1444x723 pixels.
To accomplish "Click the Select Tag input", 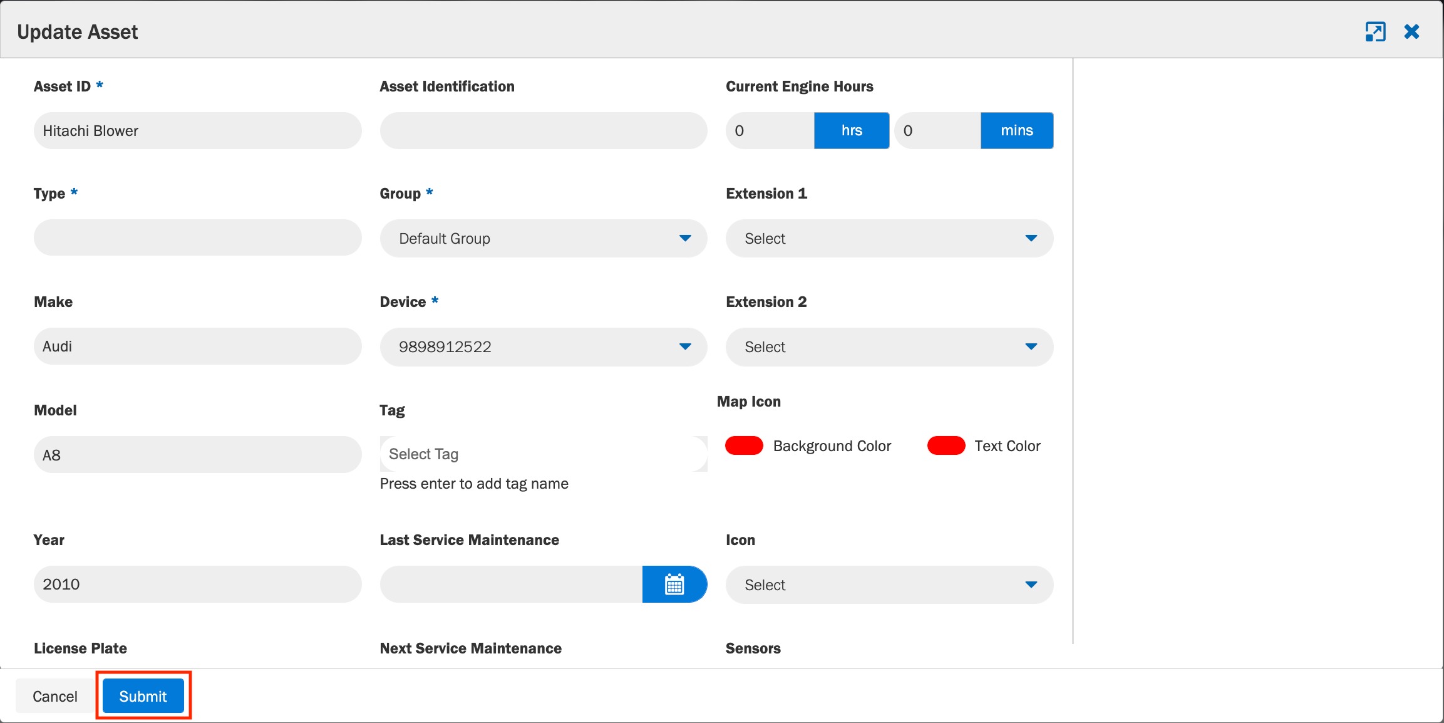I will point(544,454).
